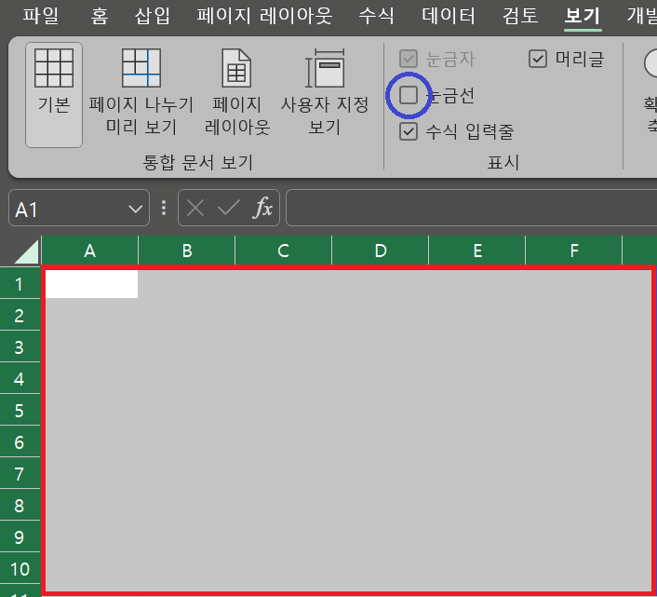Select the 보기 tab
657x597 pixels.
point(583,16)
